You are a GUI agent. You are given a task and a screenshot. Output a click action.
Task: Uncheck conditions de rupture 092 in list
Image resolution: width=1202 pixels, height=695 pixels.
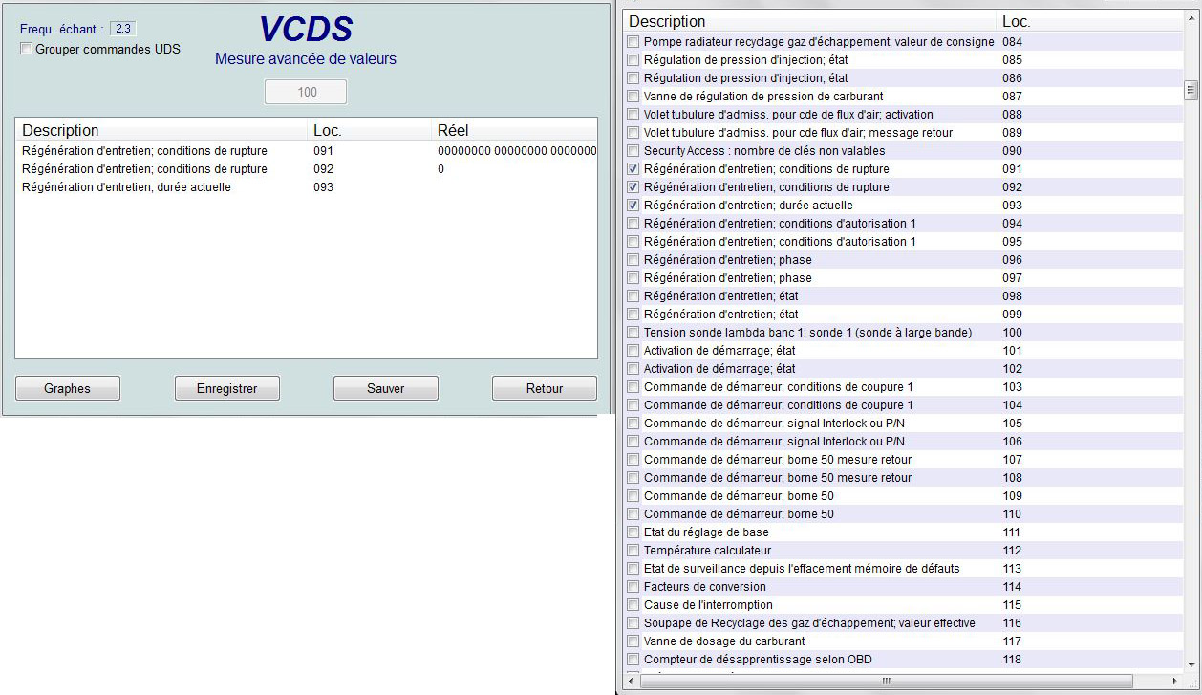click(633, 187)
